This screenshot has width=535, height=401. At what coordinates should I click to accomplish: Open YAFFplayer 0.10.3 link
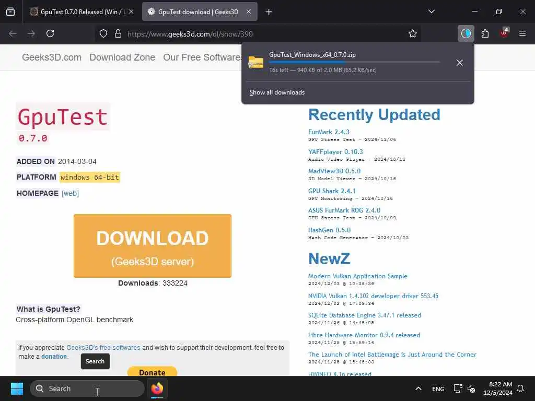pyautogui.click(x=335, y=152)
